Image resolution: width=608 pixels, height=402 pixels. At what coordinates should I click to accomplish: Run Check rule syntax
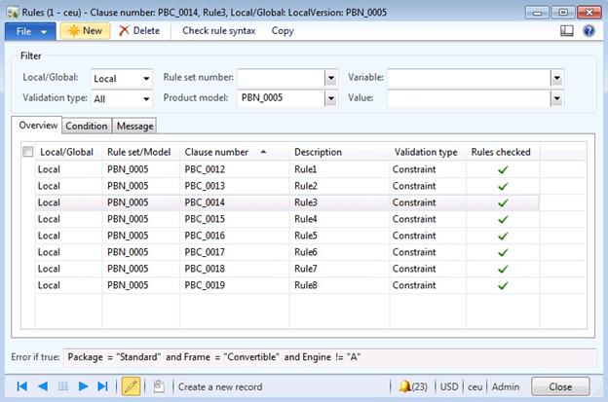(218, 31)
